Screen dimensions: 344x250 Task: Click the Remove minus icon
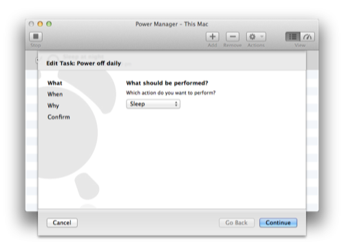tap(233, 36)
